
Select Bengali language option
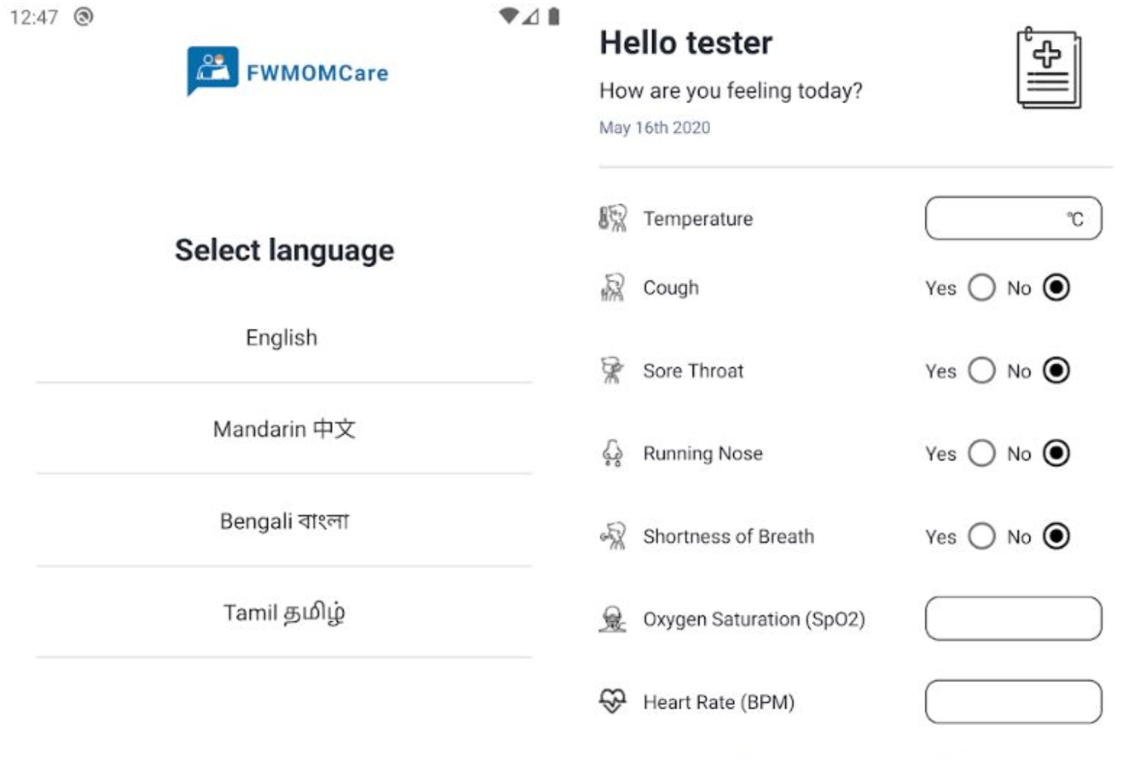pyautogui.click(x=284, y=521)
